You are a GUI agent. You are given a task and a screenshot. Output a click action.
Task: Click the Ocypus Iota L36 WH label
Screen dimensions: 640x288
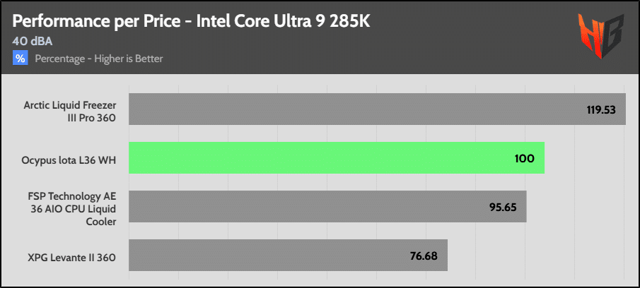69,160
